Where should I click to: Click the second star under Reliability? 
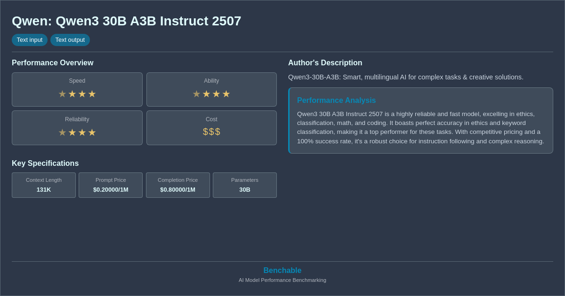(72, 132)
